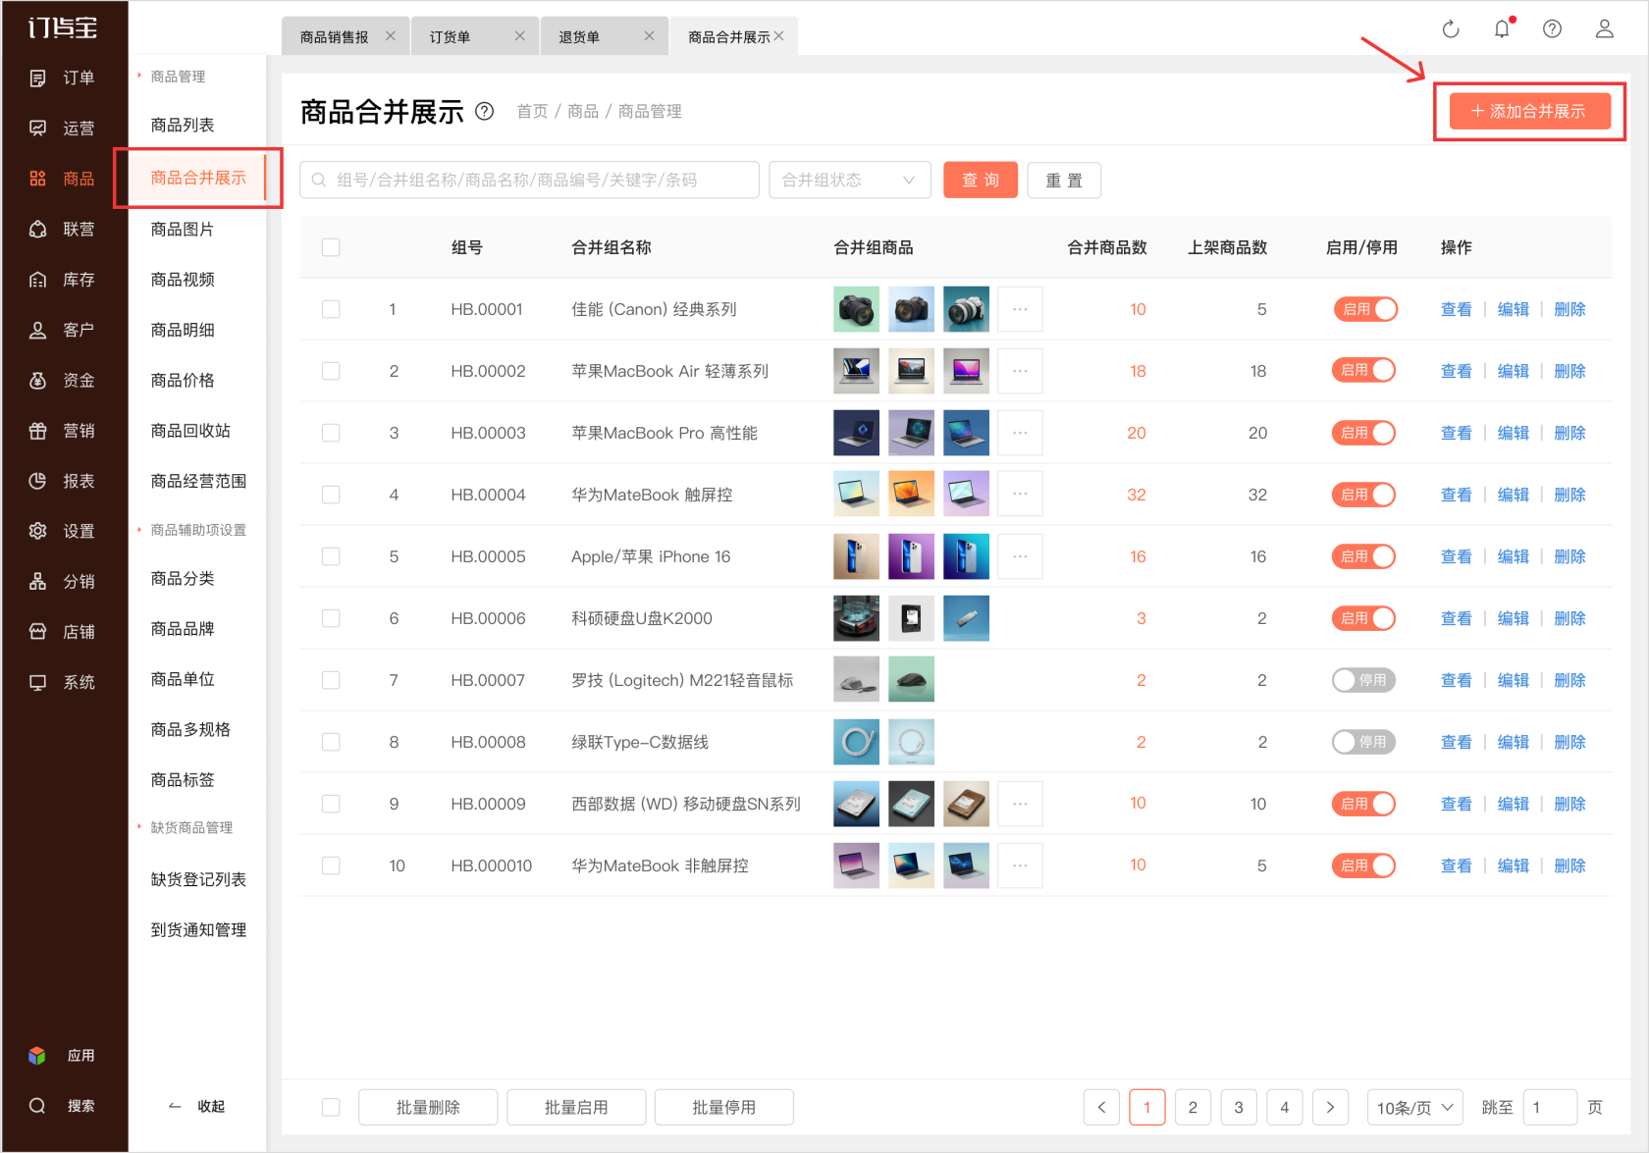1649x1153 pixels.
Task: Click the 查询 search button
Action: [x=981, y=180]
